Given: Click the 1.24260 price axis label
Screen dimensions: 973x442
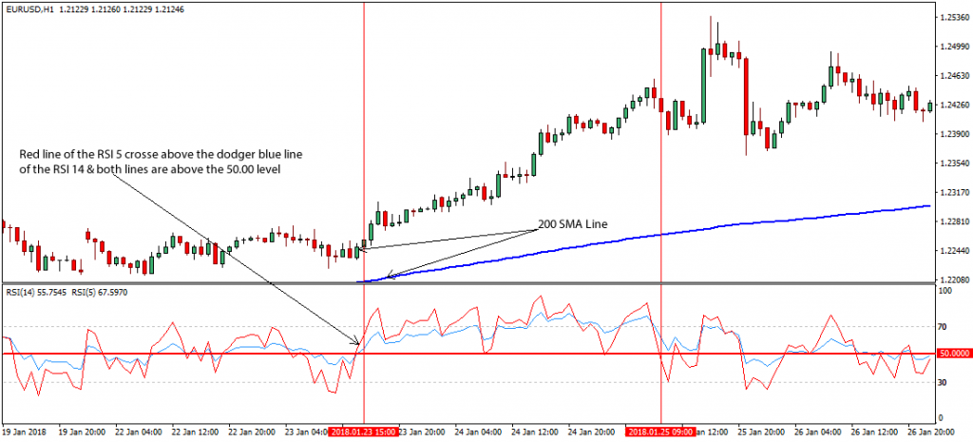Looking at the screenshot, I should coord(954,105).
